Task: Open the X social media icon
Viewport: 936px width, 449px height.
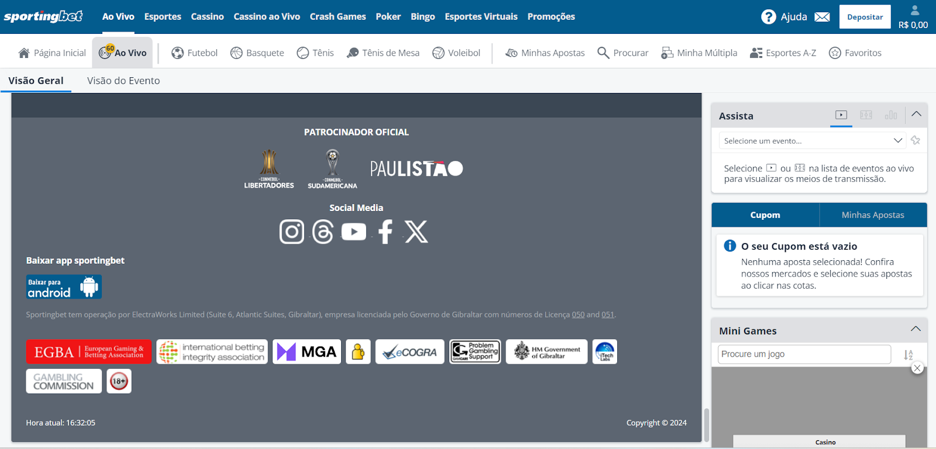Action: click(x=417, y=232)
